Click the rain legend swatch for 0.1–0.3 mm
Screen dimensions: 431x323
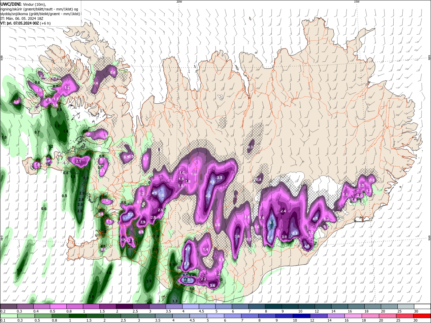8,316
